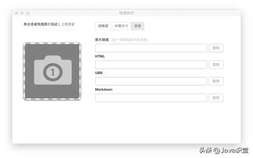253x158 pixels.
Task: Click the camera upload drop area
Action: (52, 71)
